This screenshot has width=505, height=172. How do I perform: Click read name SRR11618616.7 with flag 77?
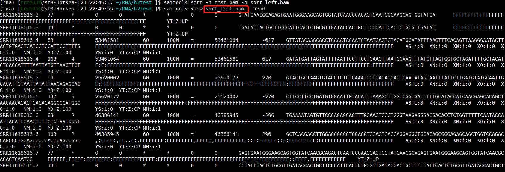coord(19,153)
